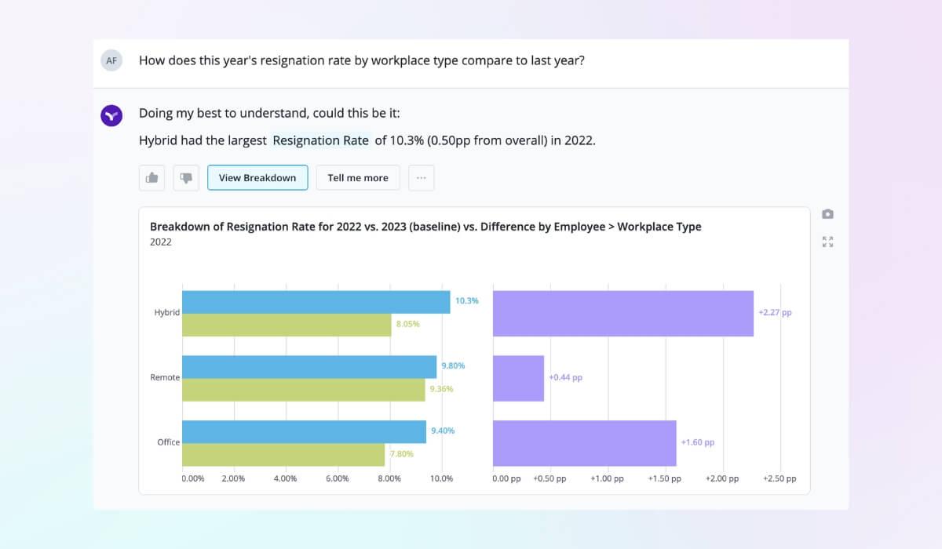This screenshot has width=942, height=549.
Task: Expand chart using the fullscreen arrows icon
Action: click(827, 242)
